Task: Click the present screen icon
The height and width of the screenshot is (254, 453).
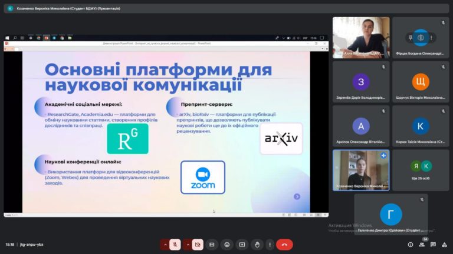Action: (241, 244)
